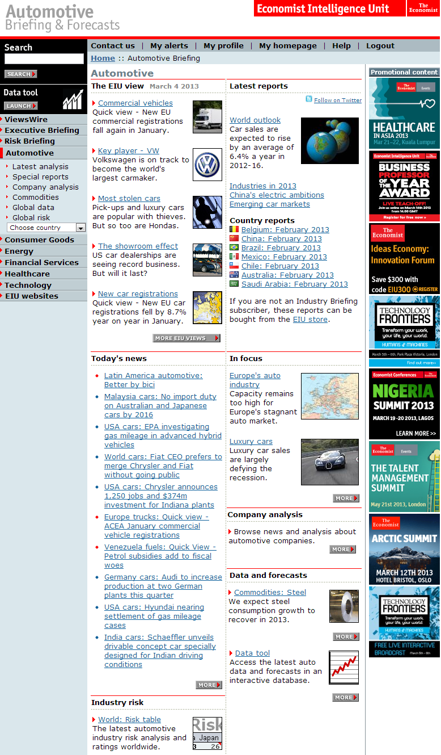Open the Europe map image

[330, 396]
